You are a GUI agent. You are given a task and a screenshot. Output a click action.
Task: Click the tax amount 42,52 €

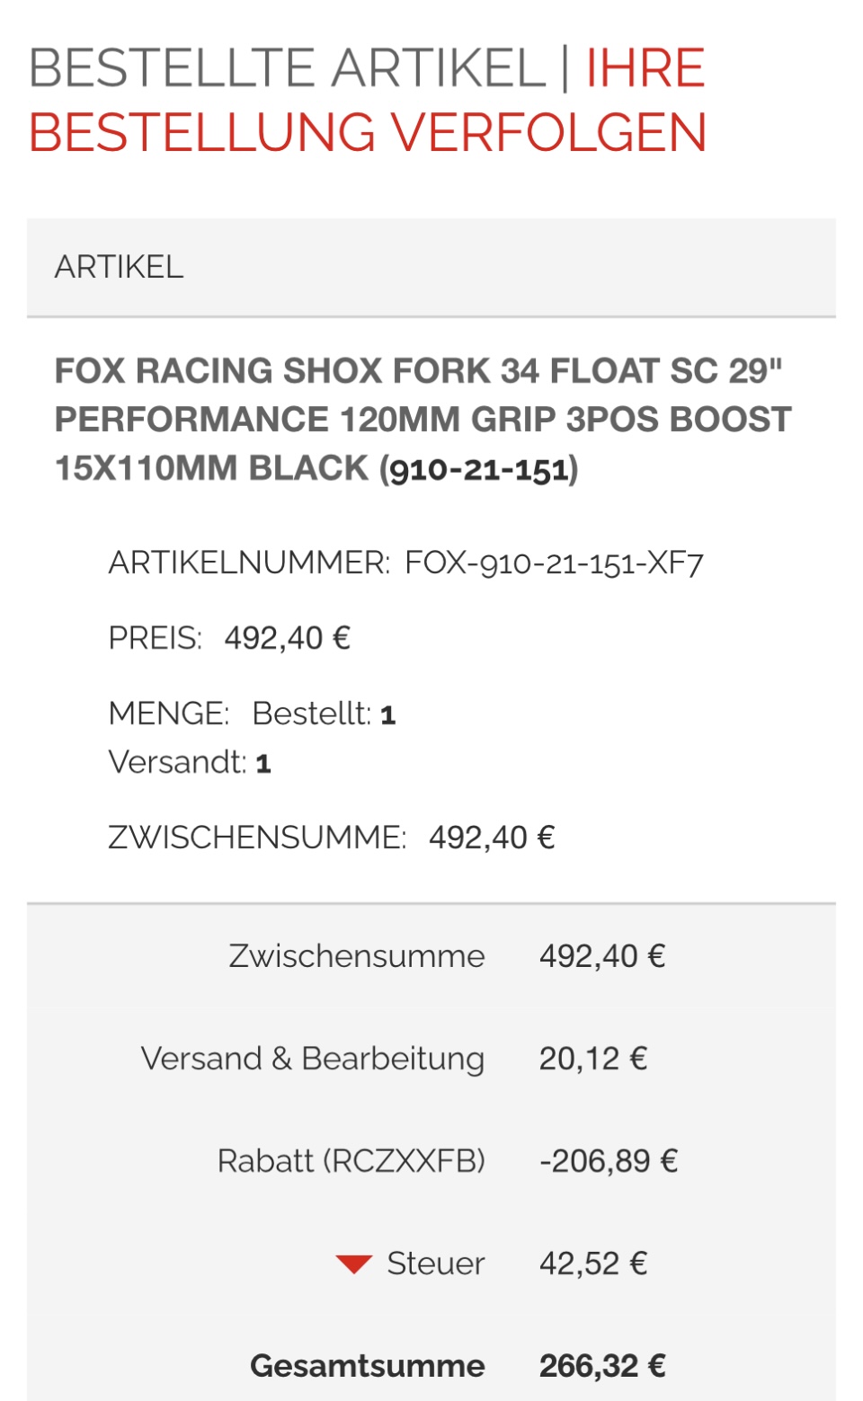point(592,1264)
